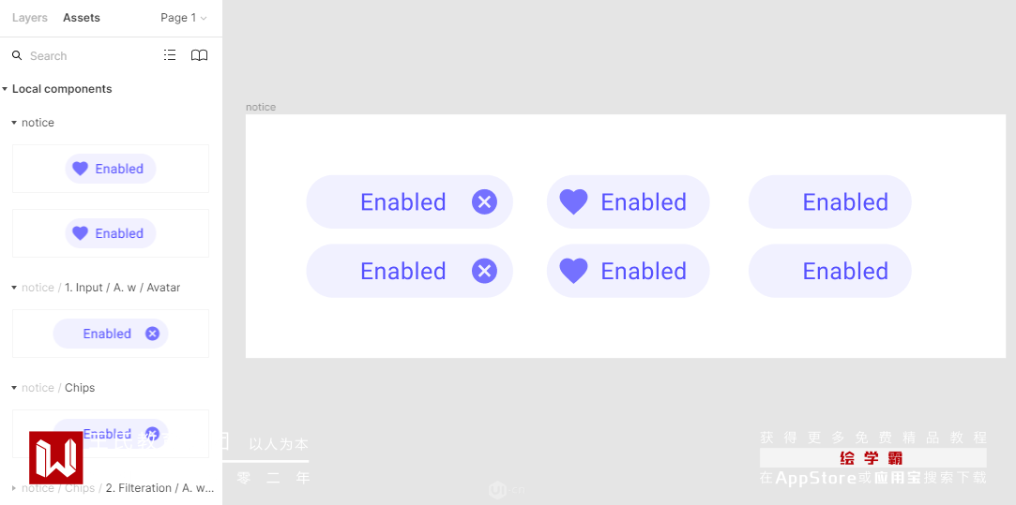Image resolution: width=1016 pixels, height=505 pixels.
Task: Collapse the notice group arrow
Action: tap(14, 123)
